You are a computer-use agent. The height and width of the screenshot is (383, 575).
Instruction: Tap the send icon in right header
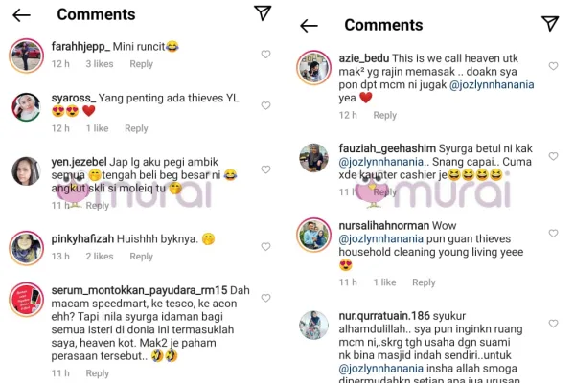pos(550,23)
